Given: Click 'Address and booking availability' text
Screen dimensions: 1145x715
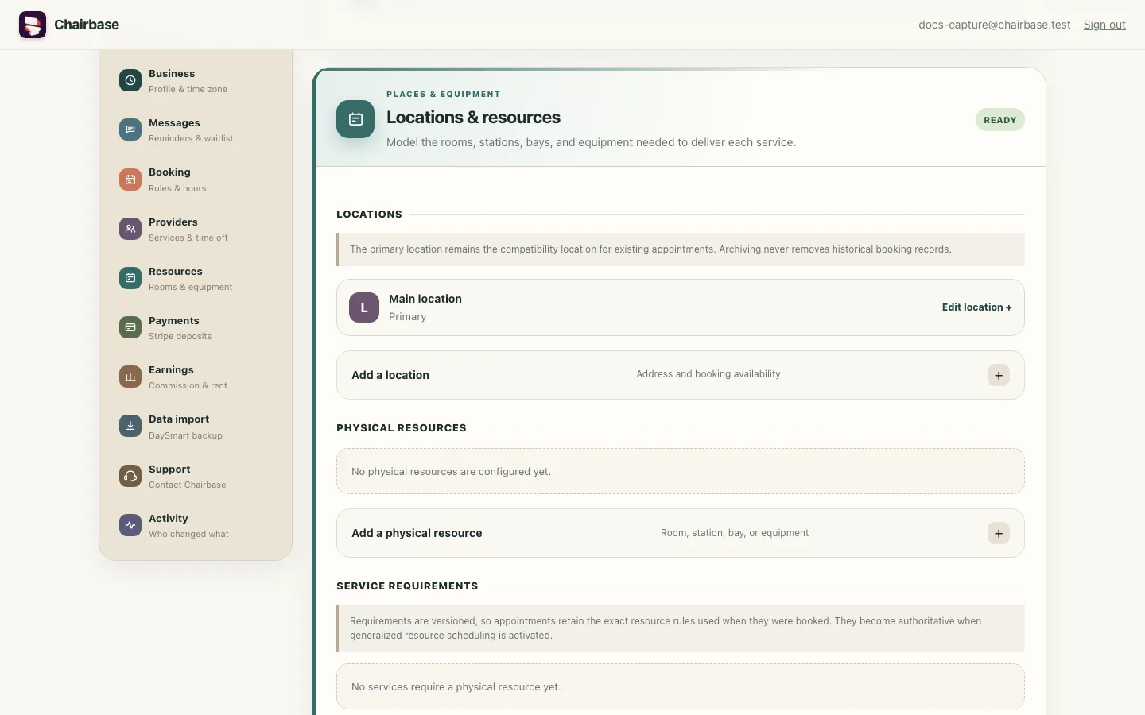Looking at the screenshot, I should 708,374.
